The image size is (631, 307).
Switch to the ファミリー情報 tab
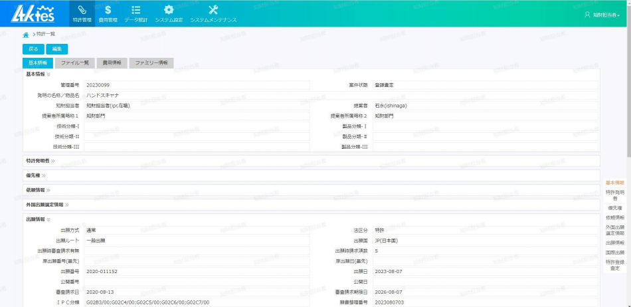click(x=151, y=63)
